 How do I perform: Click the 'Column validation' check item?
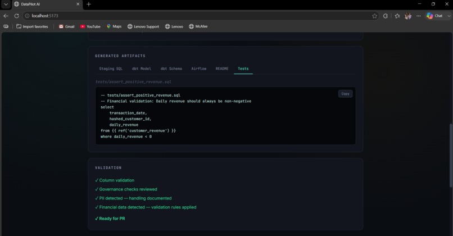(115, 180)
